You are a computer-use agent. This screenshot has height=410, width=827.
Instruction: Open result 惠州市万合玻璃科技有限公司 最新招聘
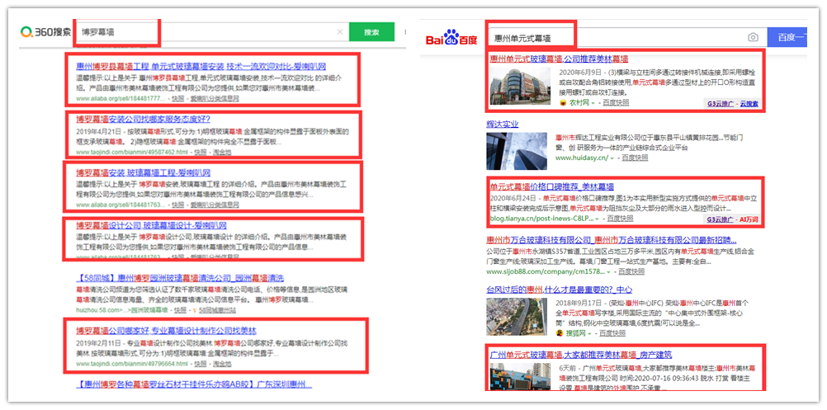(x=612, y=240)
